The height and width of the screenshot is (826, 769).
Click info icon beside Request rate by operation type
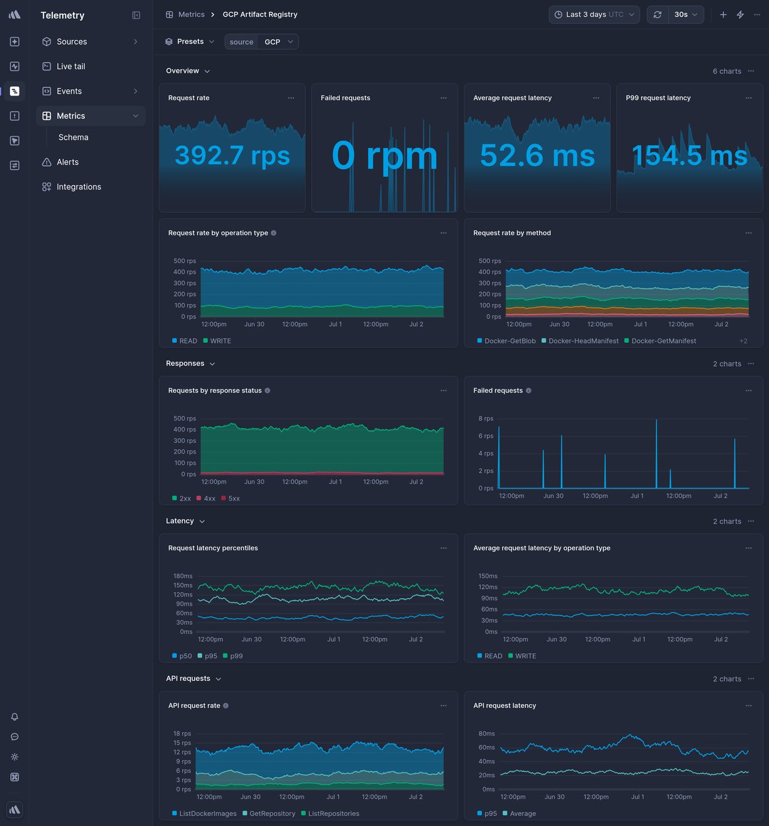click(273, 233)
